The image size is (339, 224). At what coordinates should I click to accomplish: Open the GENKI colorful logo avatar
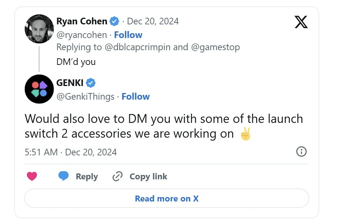(39, 89)
